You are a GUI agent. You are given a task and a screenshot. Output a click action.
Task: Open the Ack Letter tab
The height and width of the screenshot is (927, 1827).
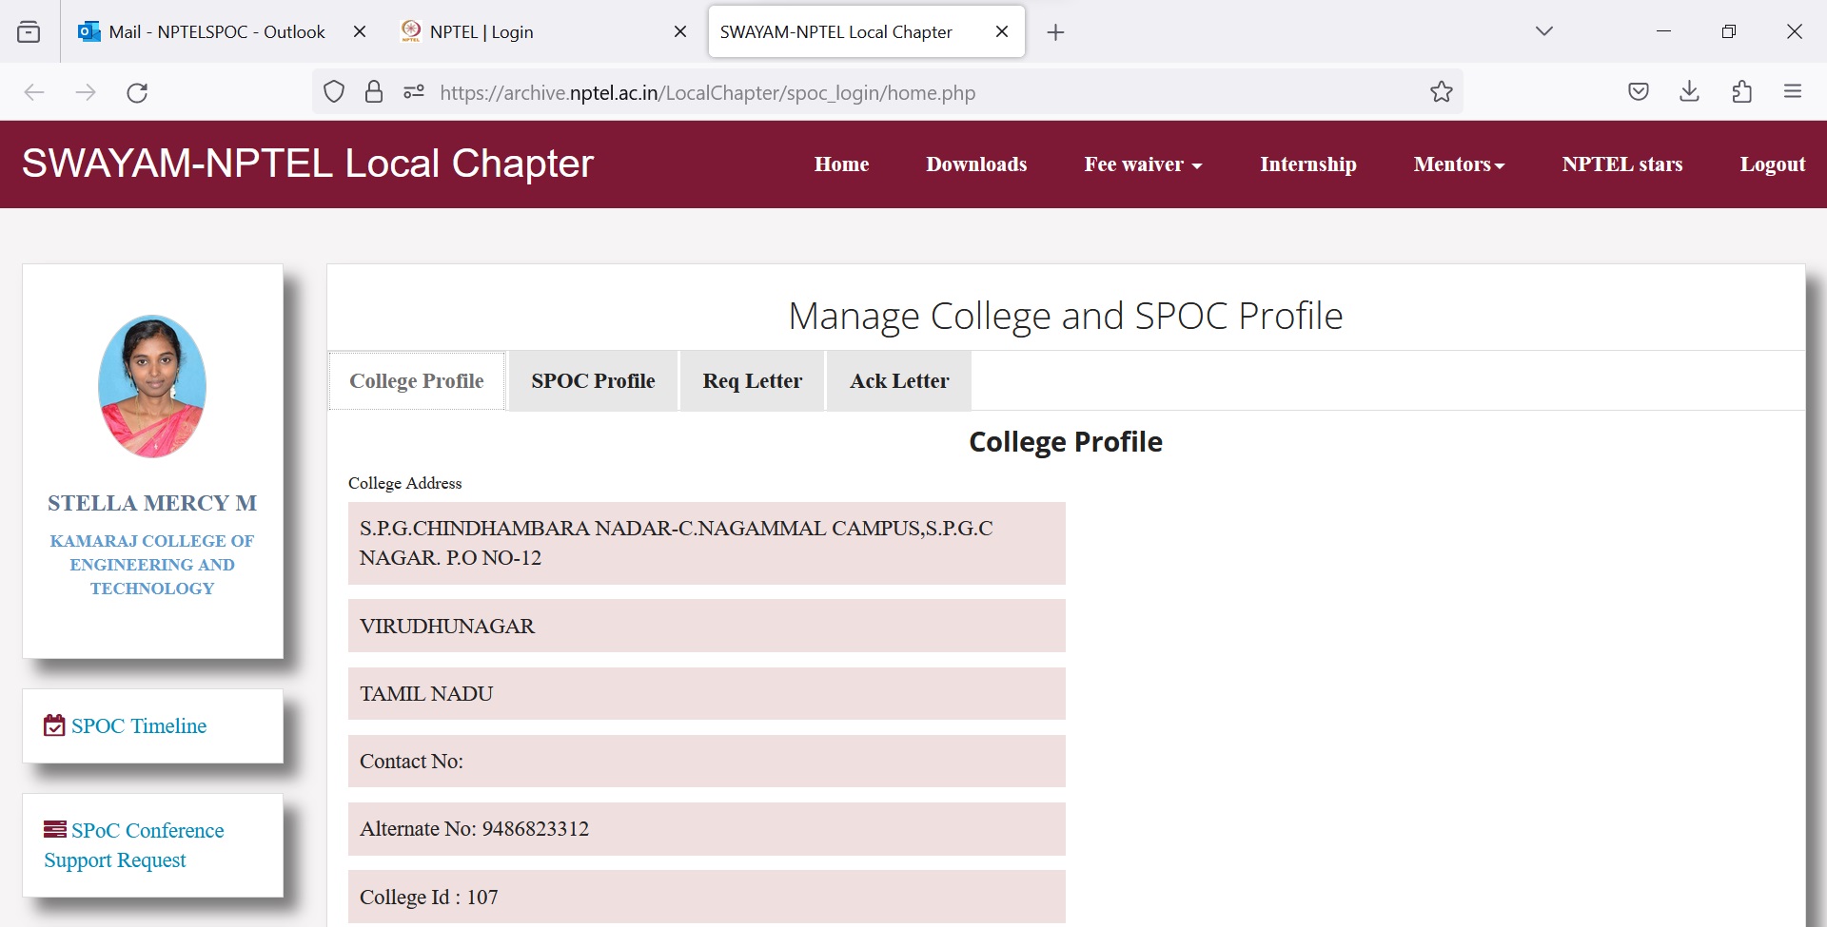point(899,380)
